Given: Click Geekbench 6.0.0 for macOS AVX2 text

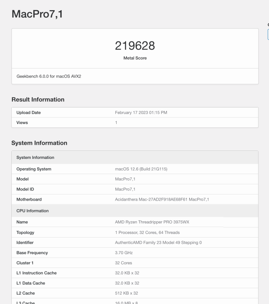Looking at the screenshot, I should tap(49, 76).
